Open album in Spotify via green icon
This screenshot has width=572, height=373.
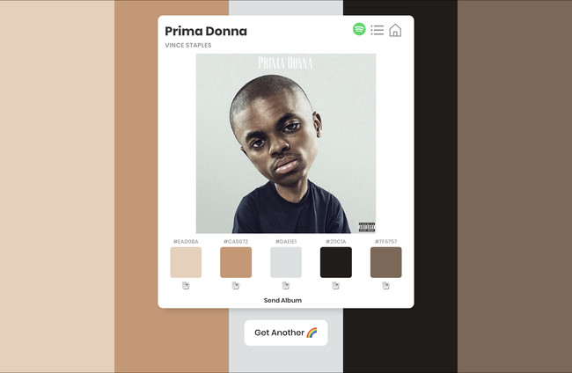(359, 29)
